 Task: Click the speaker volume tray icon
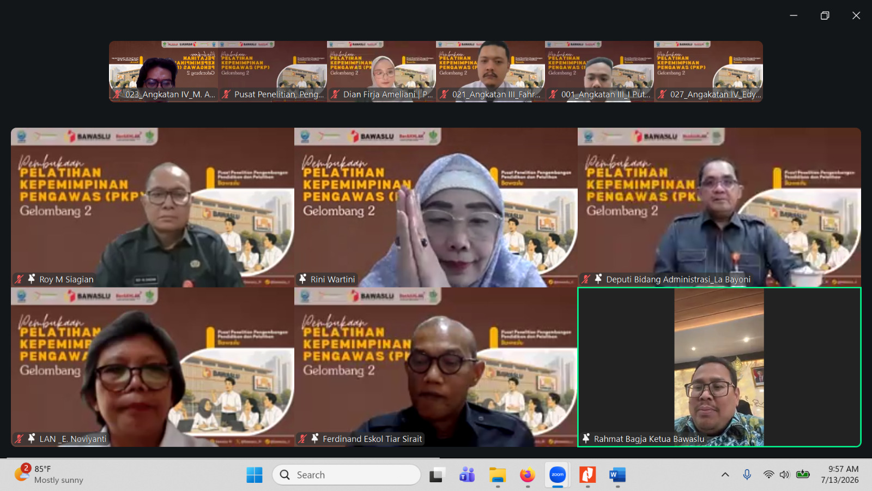pos(784,475)
